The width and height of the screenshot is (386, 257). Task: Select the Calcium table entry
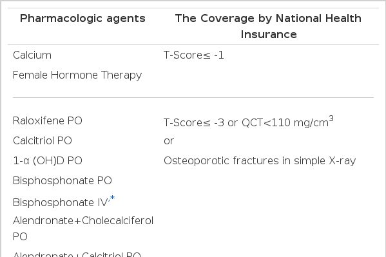tap(32, 55)
